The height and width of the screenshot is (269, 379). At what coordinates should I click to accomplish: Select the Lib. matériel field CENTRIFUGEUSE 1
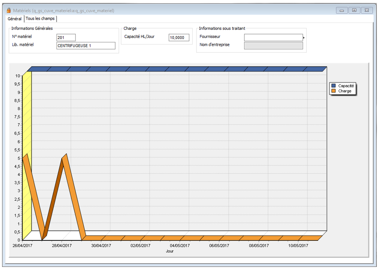[x=85, y=46]
